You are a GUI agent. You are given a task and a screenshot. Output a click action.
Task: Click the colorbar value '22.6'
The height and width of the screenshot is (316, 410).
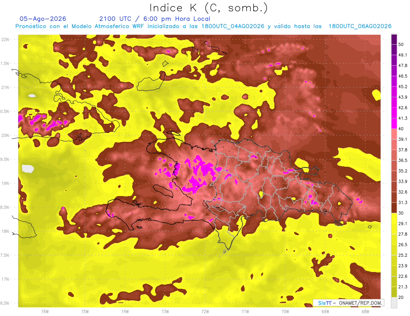pyautogui.click(x=403, y=276)
